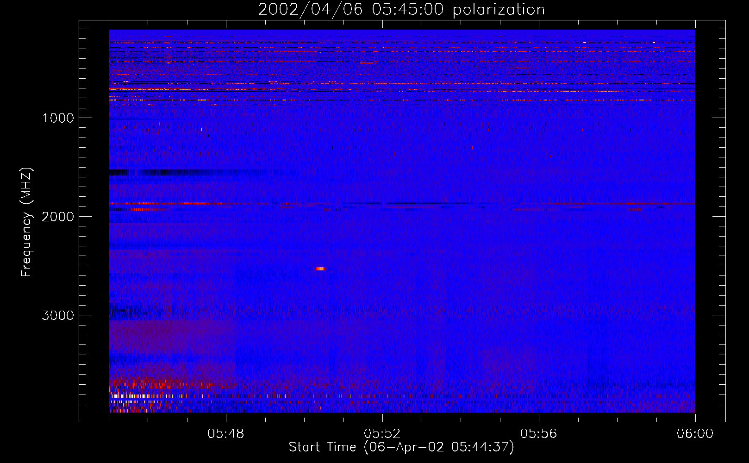Image resolution: width=749 pixels, height=463 pixels.
Task: Click the 'Frequency (MHZ)' axis label
Action: (27, 222)
